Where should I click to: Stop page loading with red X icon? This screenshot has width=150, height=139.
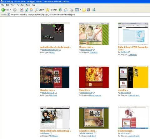pos(22,10)
